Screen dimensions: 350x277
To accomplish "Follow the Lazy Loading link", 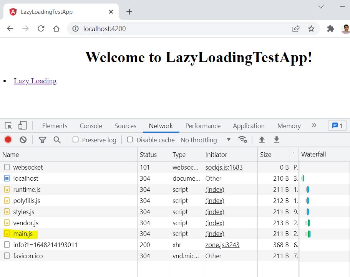I will pos(35,81).
